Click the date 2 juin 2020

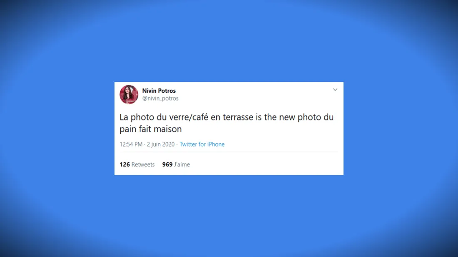[160, 144]
